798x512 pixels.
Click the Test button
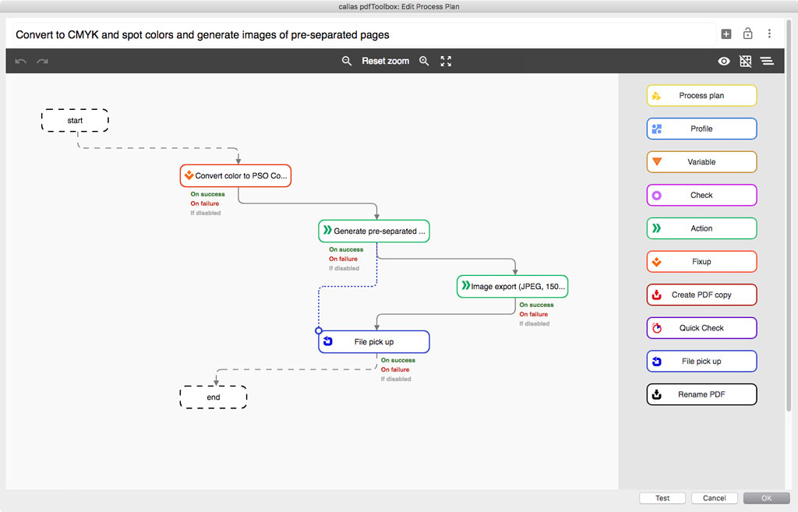pos(662,498)
